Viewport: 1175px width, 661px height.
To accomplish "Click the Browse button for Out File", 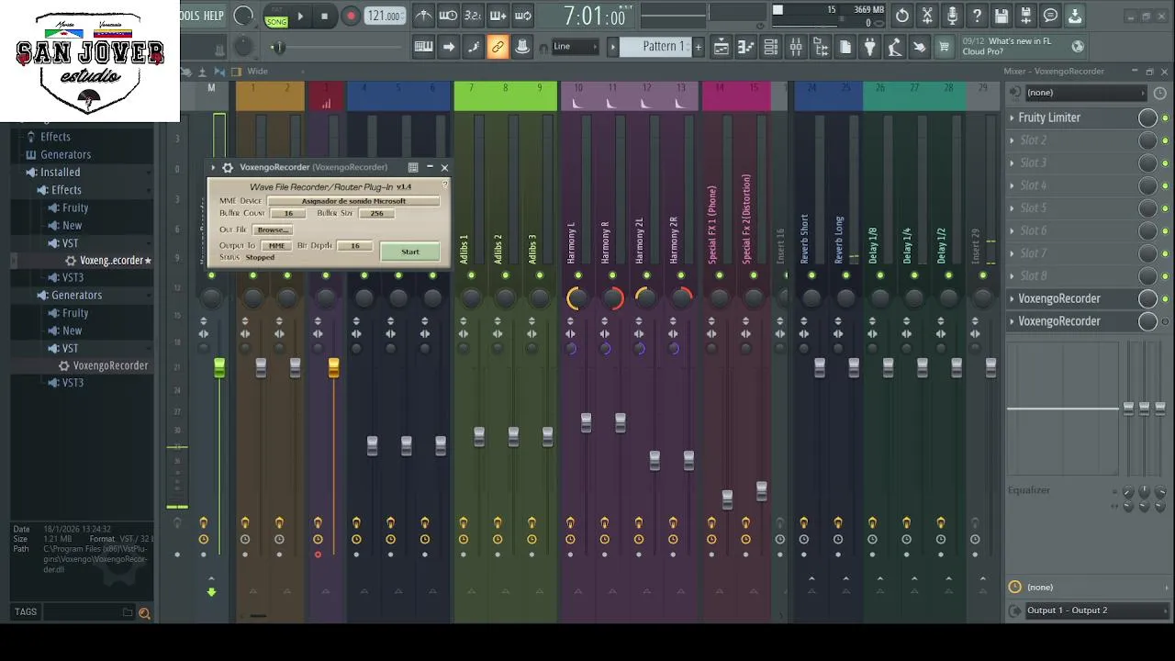I will pyautogui.click(x=272, y=230).
